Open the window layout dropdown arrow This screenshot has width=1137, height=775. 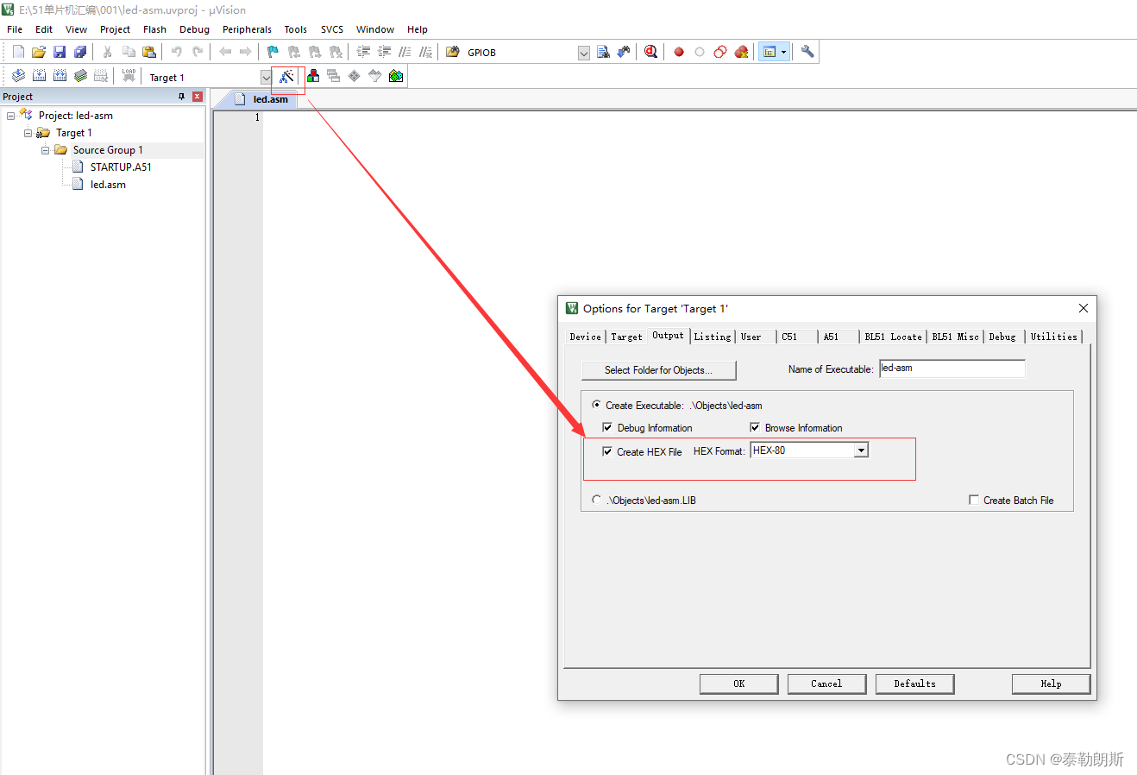pos(783,52)
